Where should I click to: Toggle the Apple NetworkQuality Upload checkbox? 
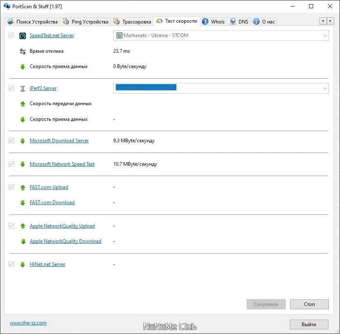(x=11, y=226)
